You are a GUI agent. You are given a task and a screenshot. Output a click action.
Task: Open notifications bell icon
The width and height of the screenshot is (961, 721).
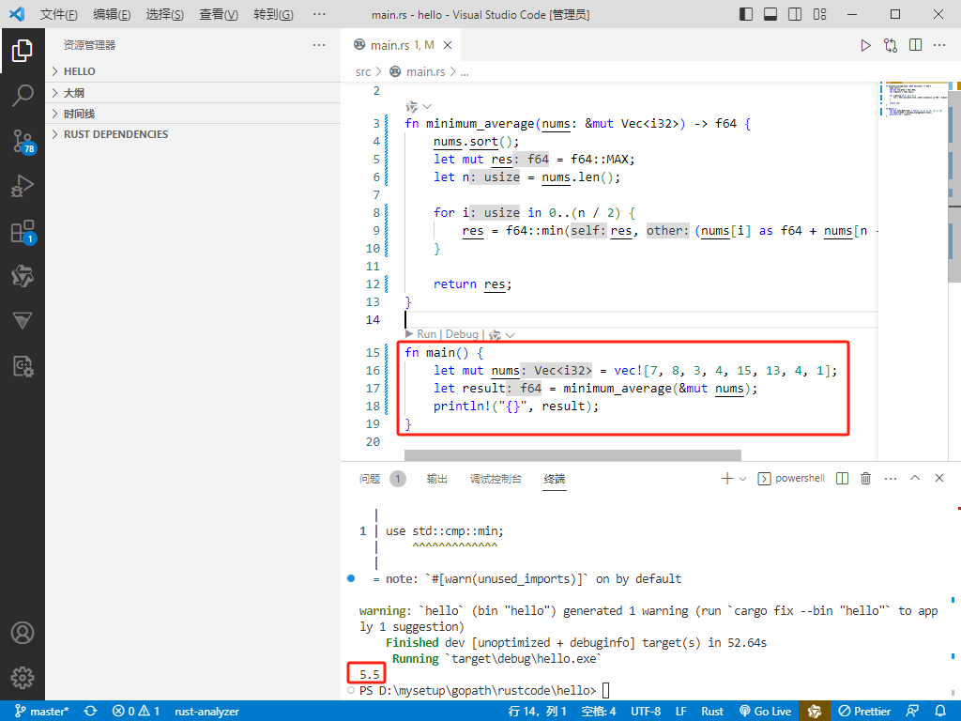(x=940, y=712)
